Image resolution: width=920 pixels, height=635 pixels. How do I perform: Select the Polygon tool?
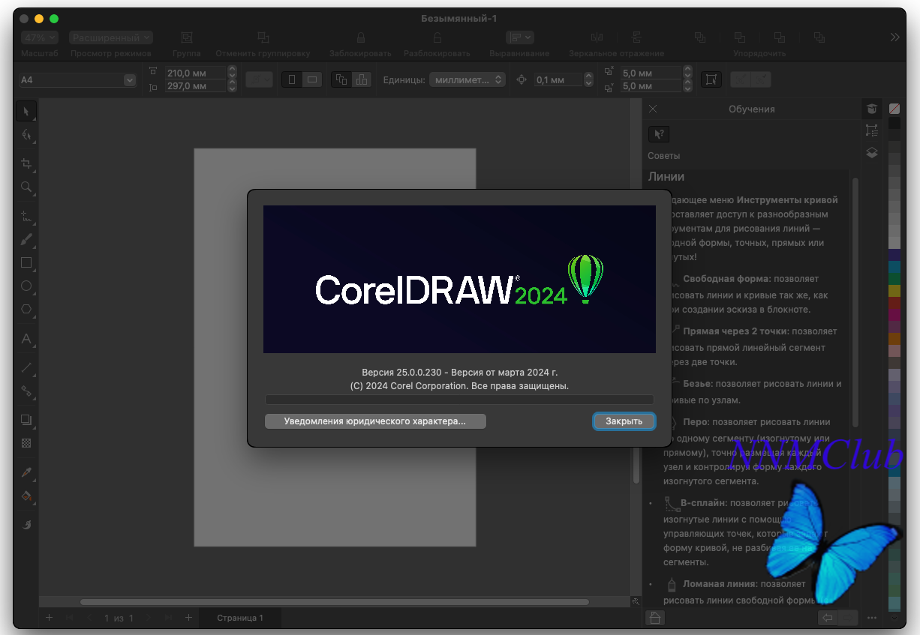point(26,309)
